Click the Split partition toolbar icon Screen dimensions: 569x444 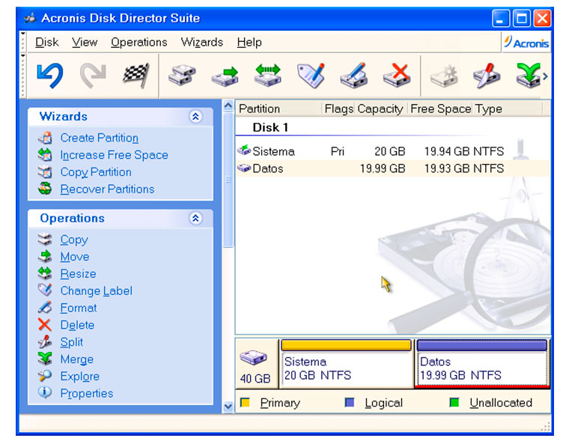coord(487,76)
